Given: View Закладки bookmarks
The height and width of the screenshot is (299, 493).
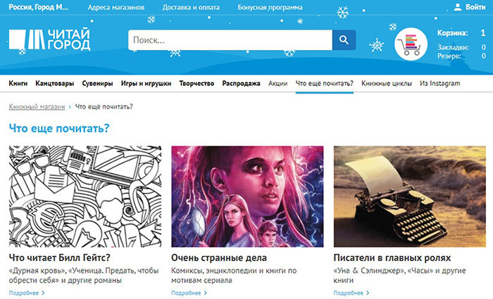Looking at the screenshot, I should [x=453, y=47].
